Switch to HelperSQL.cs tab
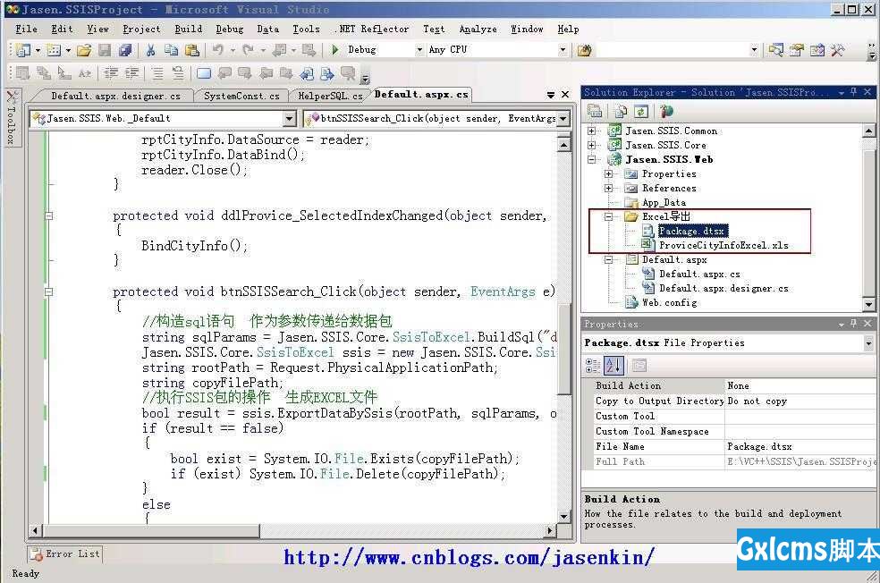880x583 pixels. click(x=330, y=96)
